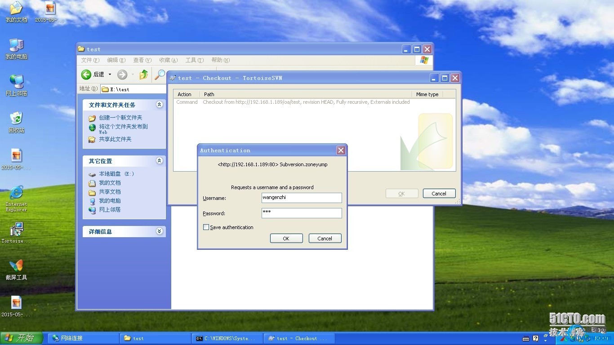Switch to the C:\WINDOWS\Syste... taskbar button
Screen dimensions: 614x345
(227, 338)
